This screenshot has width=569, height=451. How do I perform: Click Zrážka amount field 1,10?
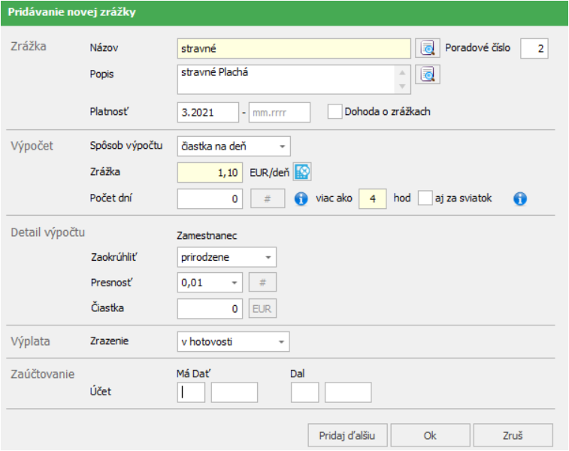coord(210,172)
